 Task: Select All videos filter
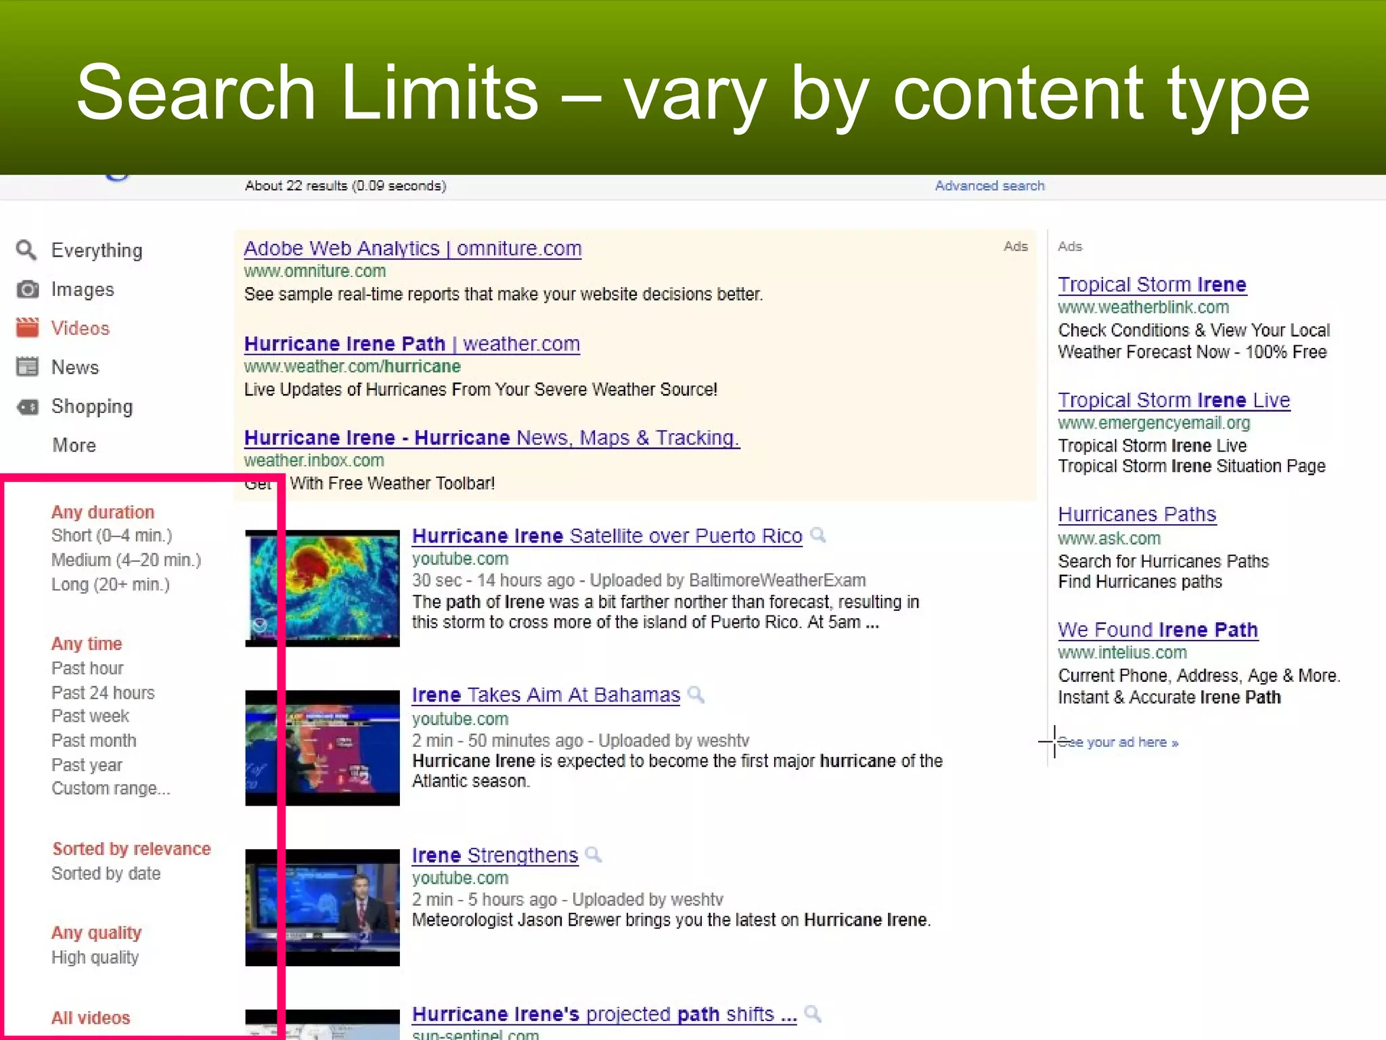[91, 1018]
